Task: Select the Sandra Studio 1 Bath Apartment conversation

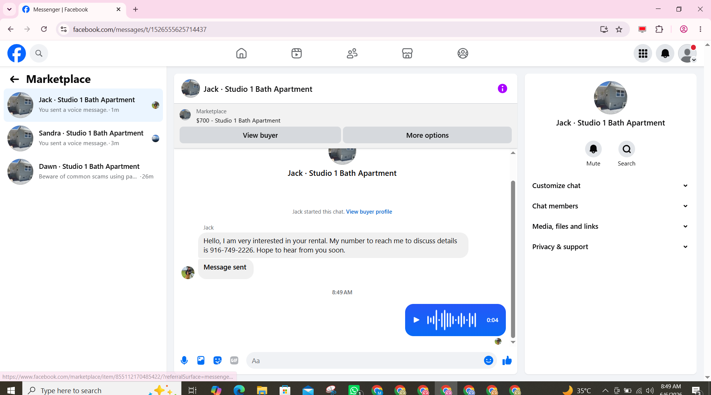Action: tap(83, 138)
